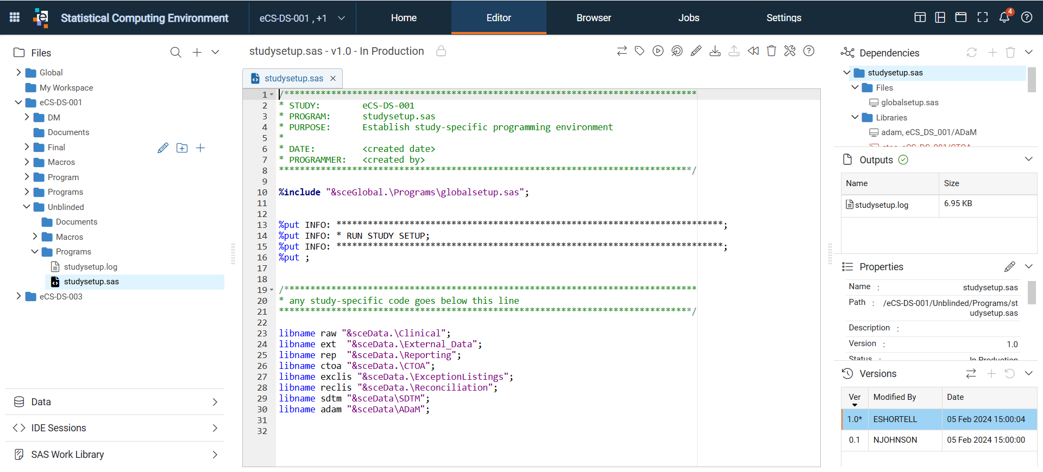
Task: Compare versions using arrows icon
Action: (971, 373)
